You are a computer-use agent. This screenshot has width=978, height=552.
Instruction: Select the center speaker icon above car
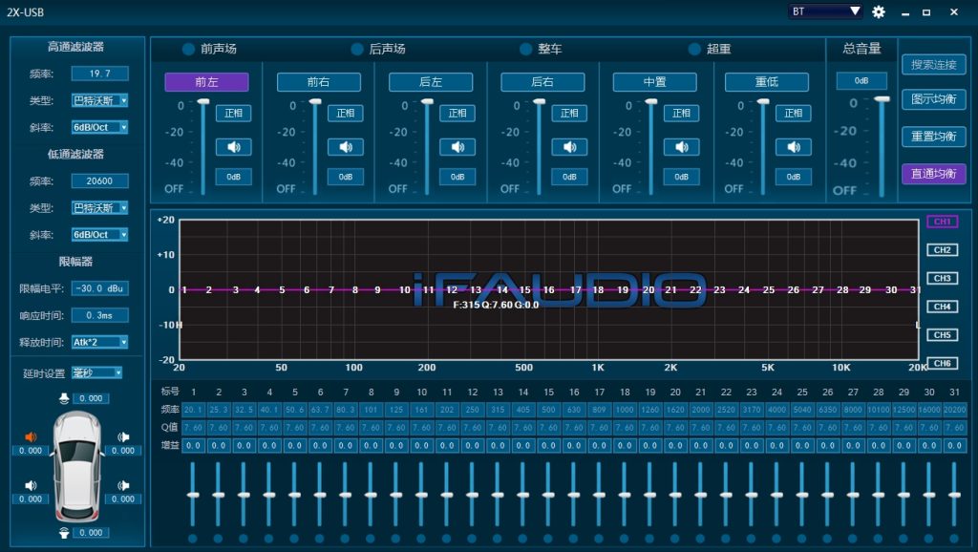pos(64,398)
